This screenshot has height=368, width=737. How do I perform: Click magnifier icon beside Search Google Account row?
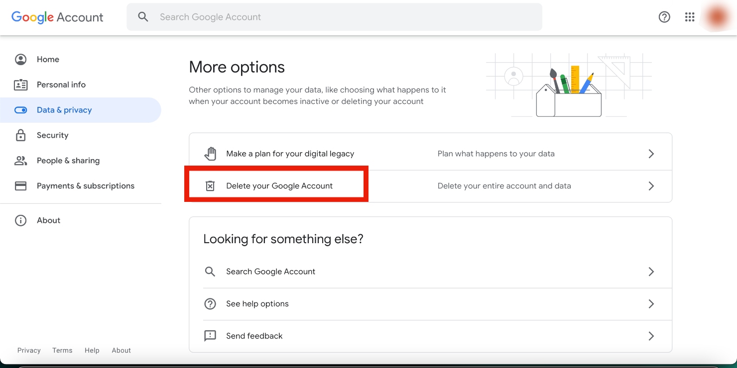(x=210, y=272)
